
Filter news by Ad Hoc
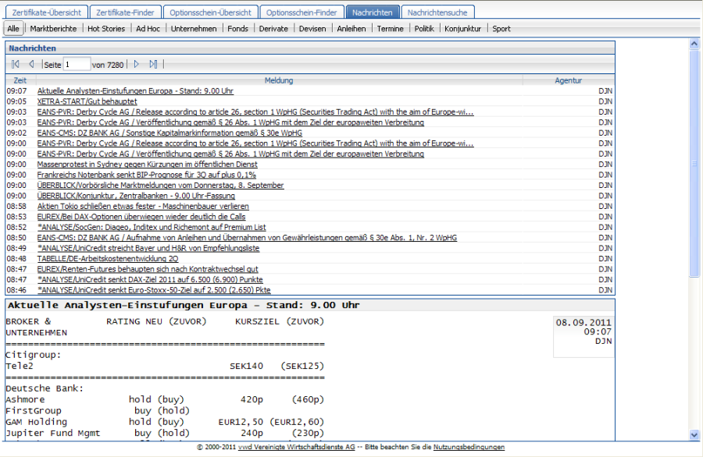pyautogui.click(x=148, y=29)
